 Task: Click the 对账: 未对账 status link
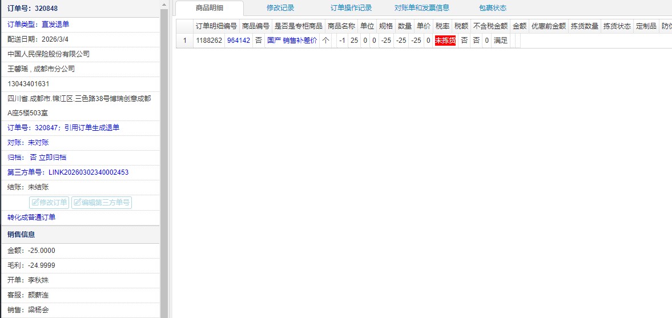tap(28, 143)
